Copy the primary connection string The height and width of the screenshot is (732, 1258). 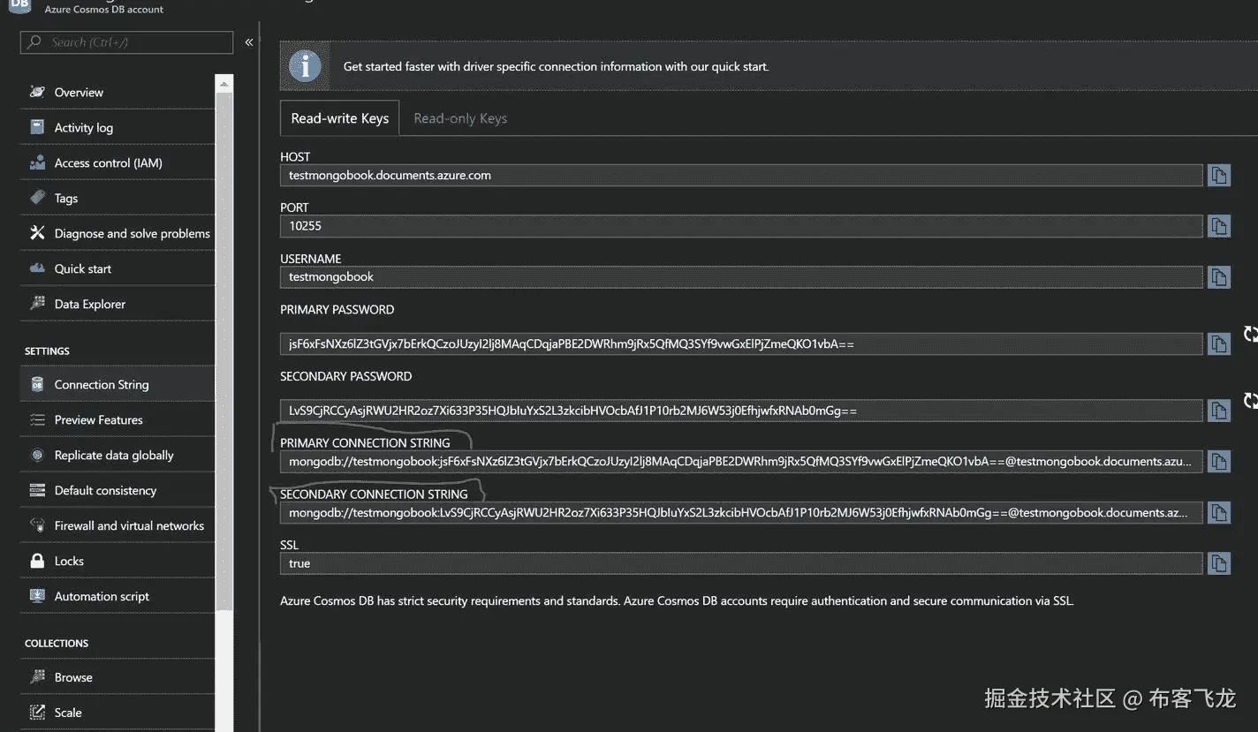point(1218,460)
